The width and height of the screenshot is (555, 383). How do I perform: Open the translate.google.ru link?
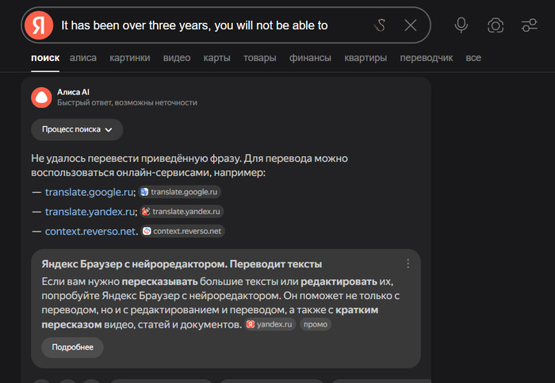90,192
